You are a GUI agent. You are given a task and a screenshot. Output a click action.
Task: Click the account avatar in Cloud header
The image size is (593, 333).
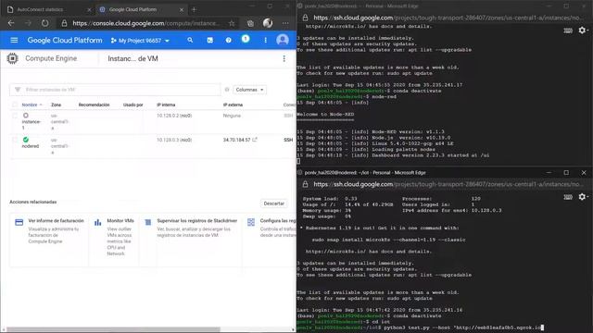point(283,40)
